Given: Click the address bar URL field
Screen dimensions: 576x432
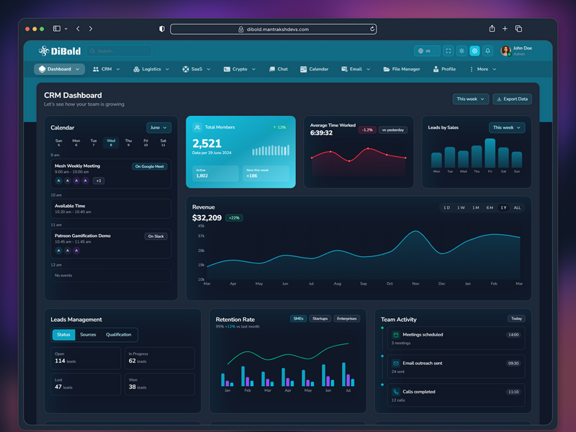Looking at the screenshot, I should point(274,29).
